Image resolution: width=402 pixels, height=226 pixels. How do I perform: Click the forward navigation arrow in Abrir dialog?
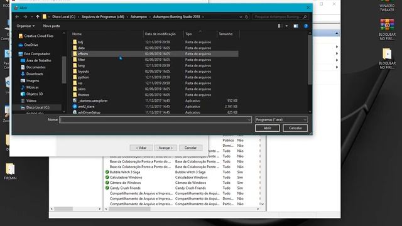[x=25, y=17]
